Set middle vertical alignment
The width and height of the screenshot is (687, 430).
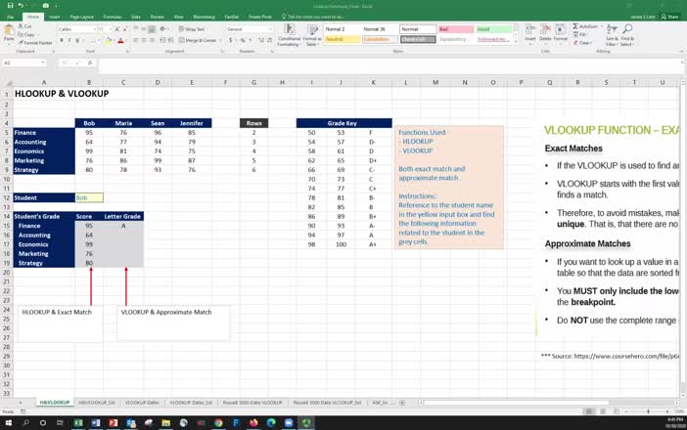click(x=144, y=29)
